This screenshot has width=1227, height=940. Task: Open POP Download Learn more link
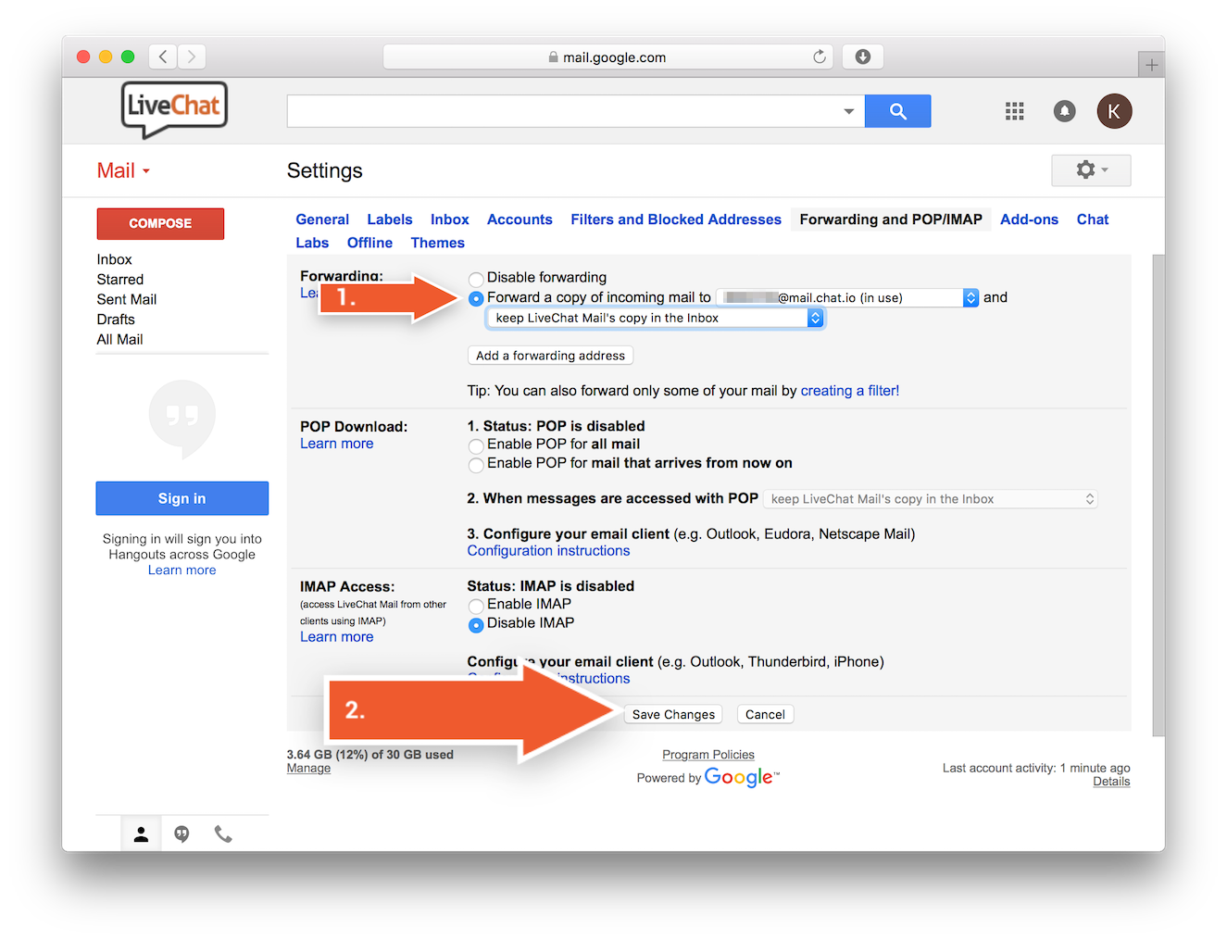[337, 444]
